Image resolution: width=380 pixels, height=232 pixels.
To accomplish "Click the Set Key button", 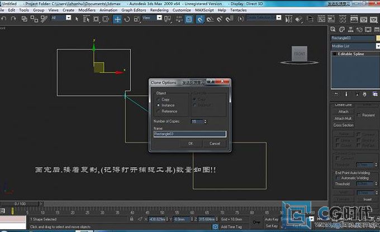I will [x=272, y=226].
